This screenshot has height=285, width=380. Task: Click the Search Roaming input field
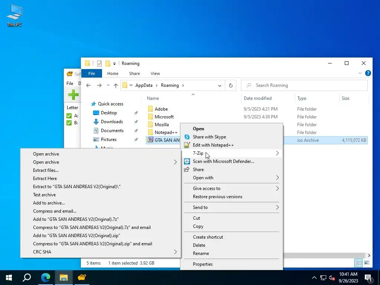pos(304,85)
